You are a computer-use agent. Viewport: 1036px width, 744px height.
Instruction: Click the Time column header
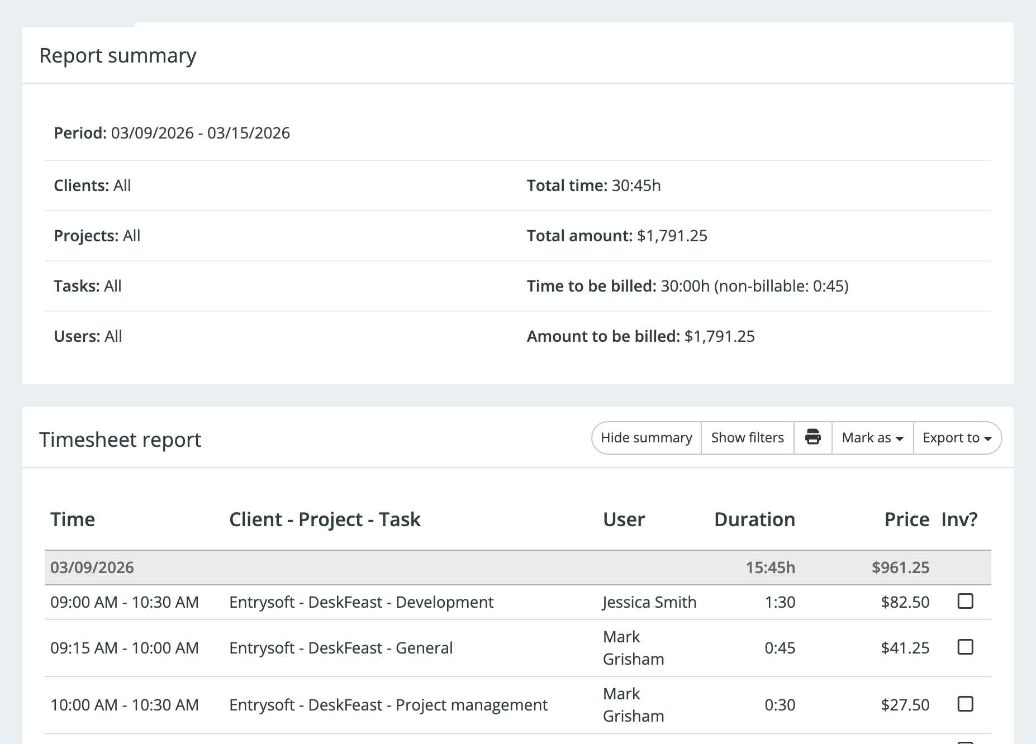tap(73, 519)
